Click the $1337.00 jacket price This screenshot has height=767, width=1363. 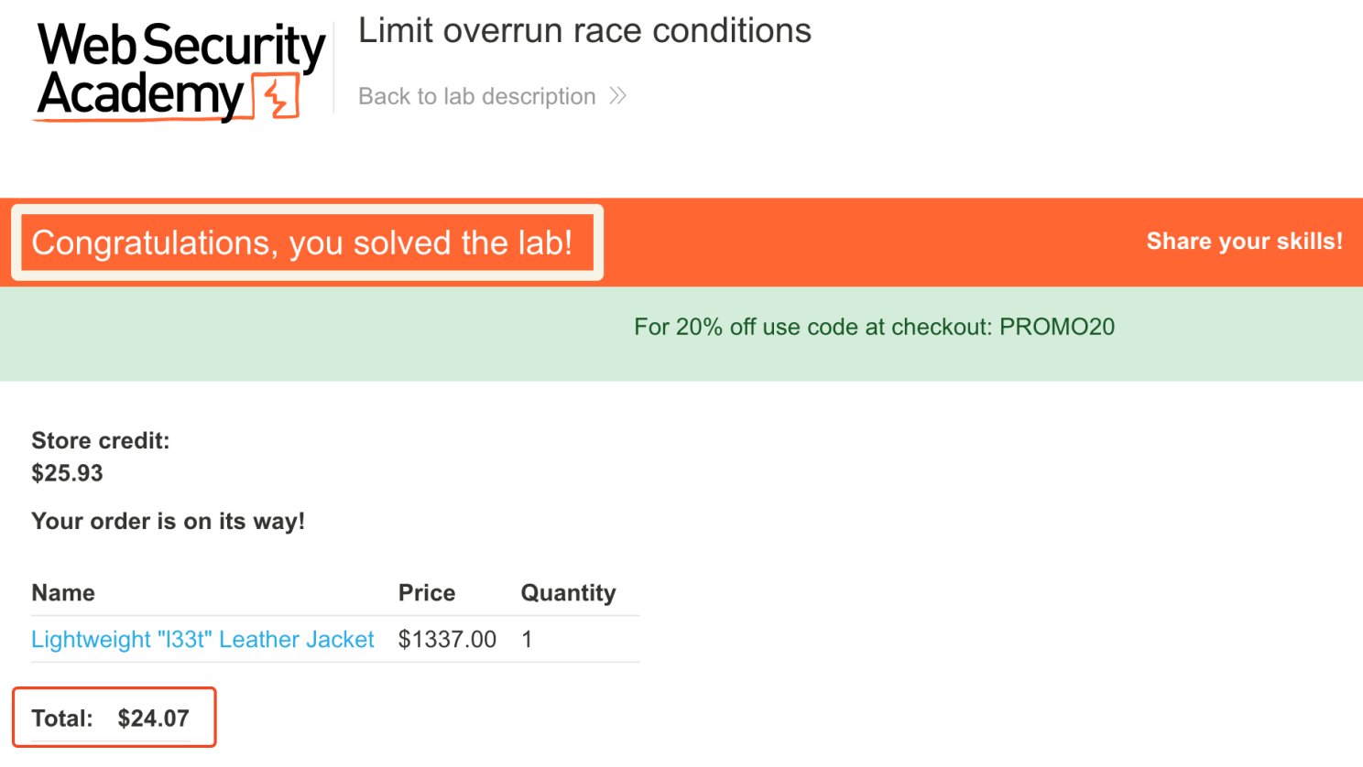(x=447, y=639)
